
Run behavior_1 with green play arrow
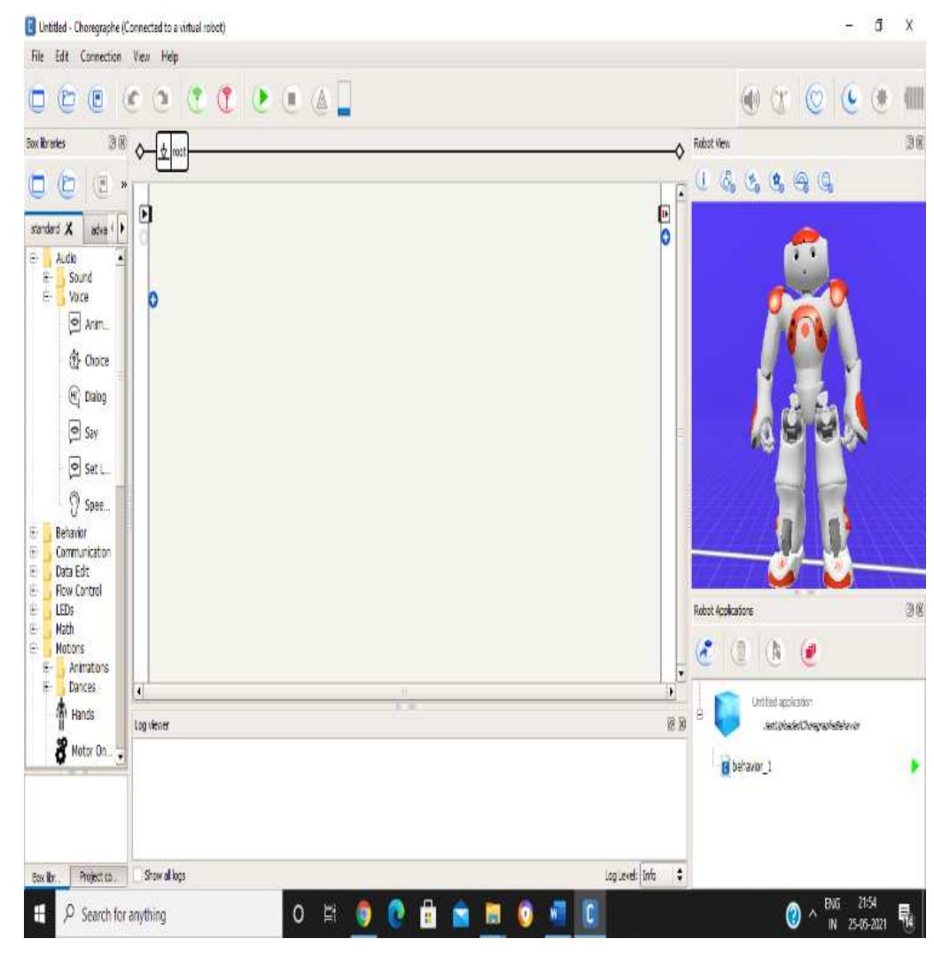[x=915, y=766]
